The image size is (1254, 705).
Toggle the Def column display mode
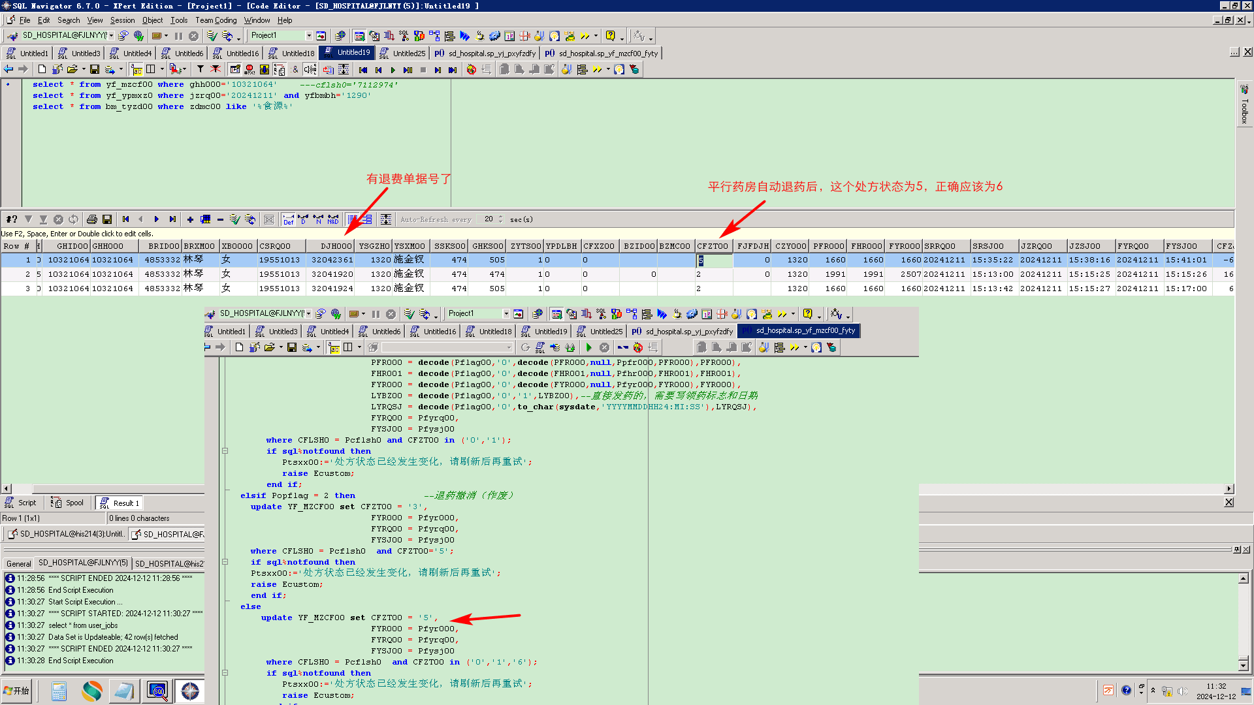click(x=288, y=219)
